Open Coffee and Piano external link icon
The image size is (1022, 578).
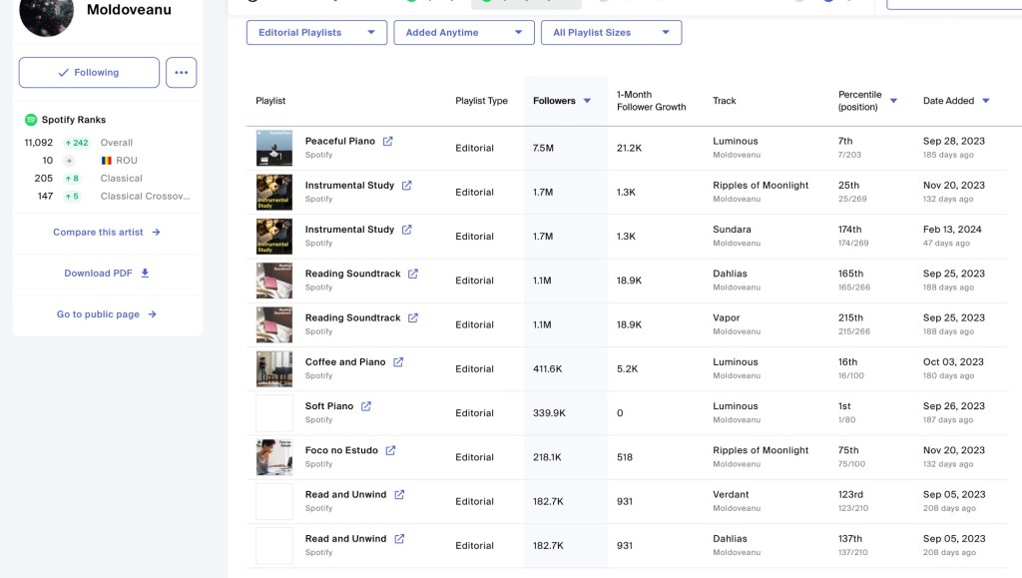pyautogui.click(x=398, y=362)
